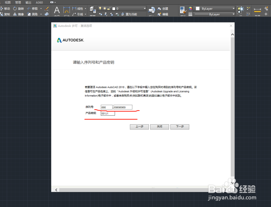Select the Copy (复制) tool
271x207 pixels.
click(x=5, y=14)
